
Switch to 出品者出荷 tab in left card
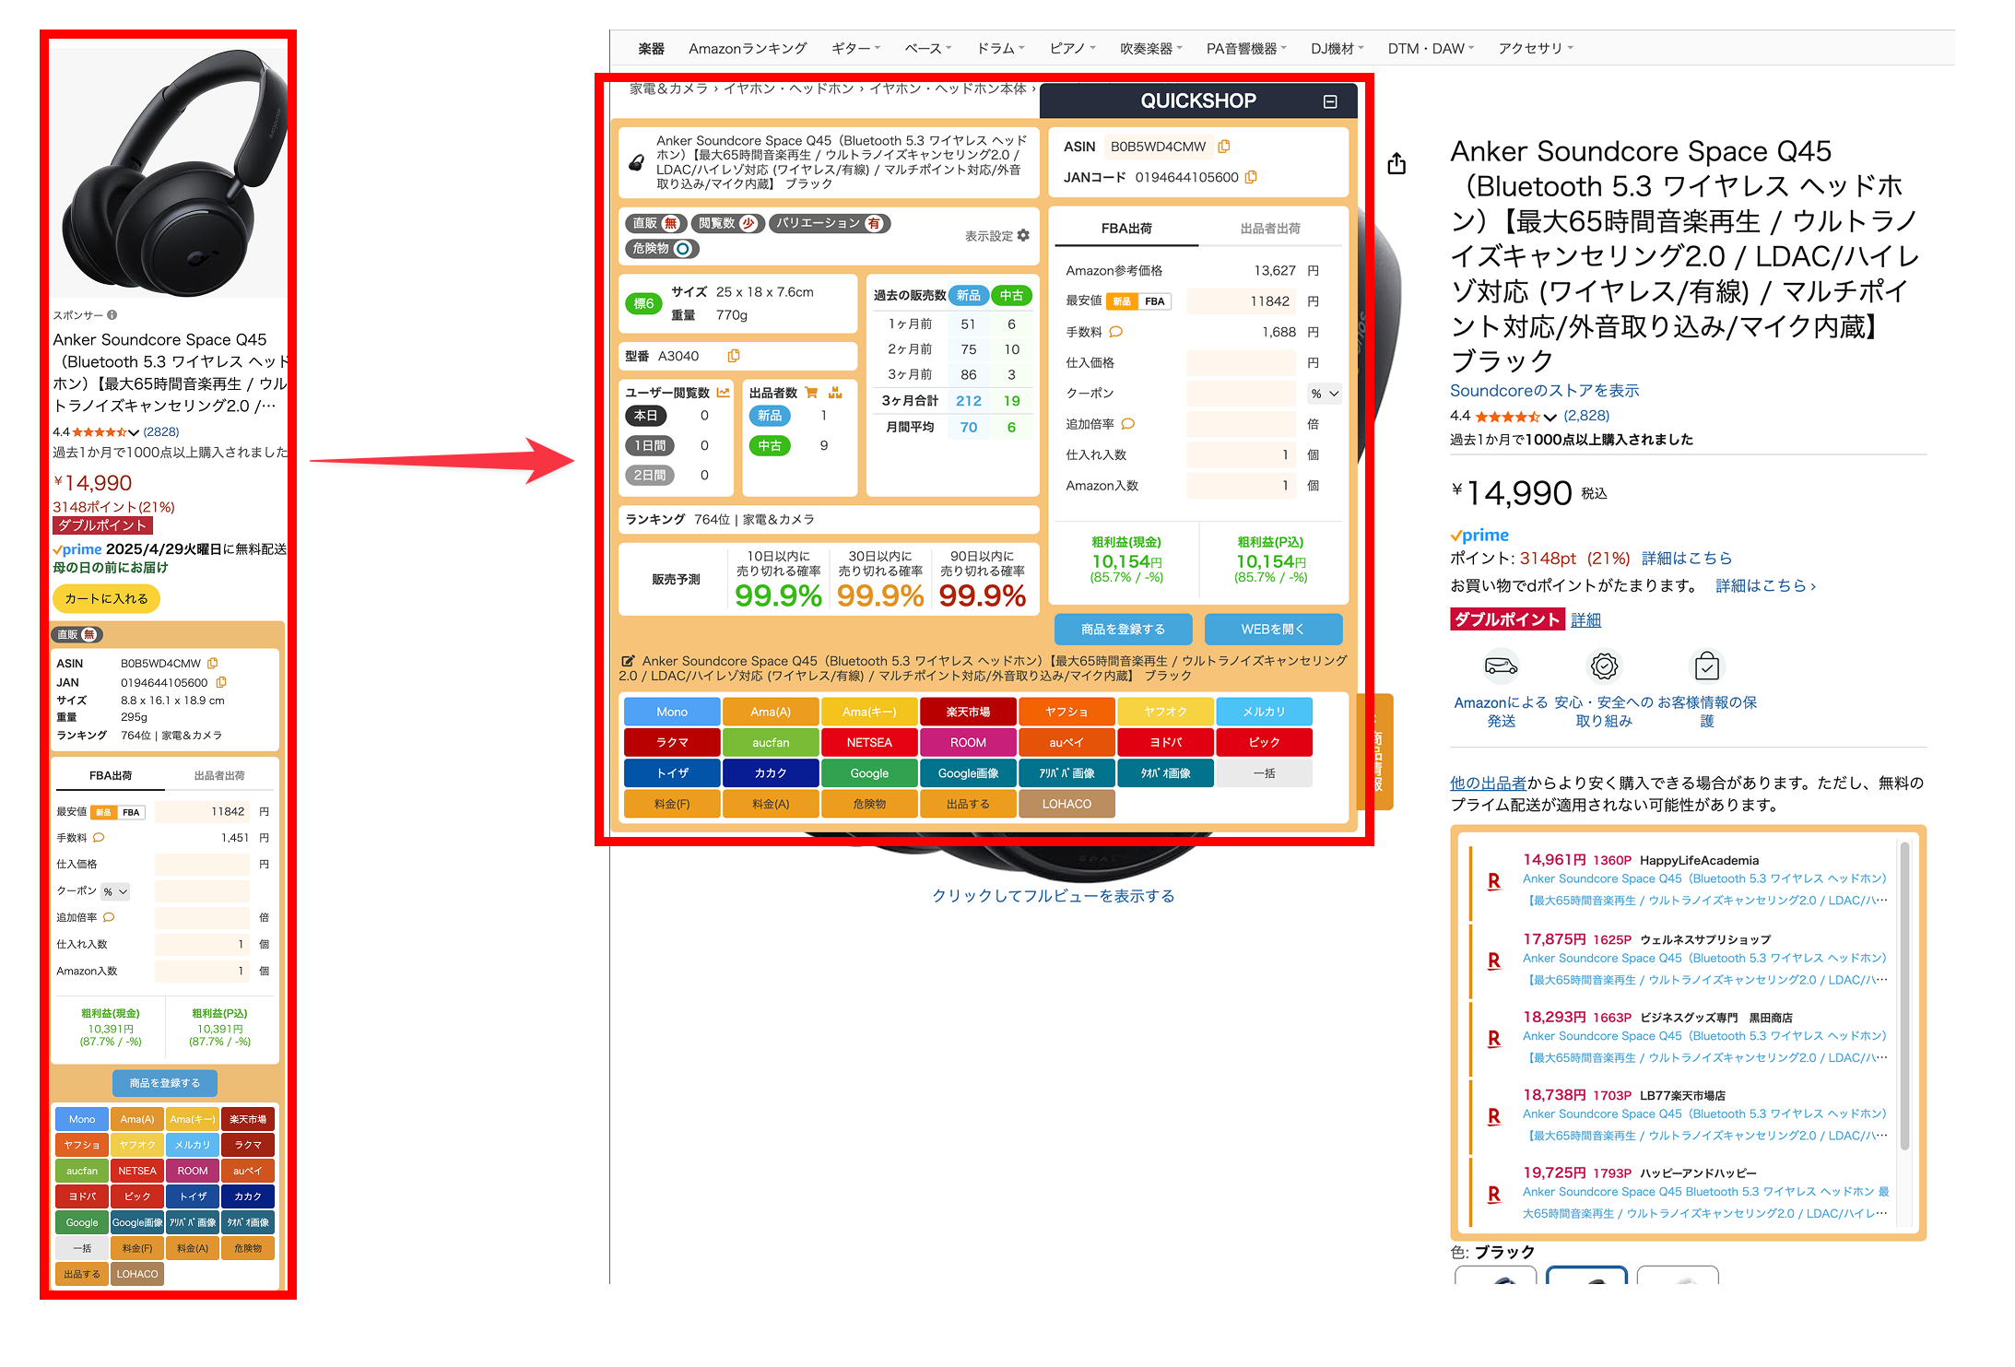[219, 776]
